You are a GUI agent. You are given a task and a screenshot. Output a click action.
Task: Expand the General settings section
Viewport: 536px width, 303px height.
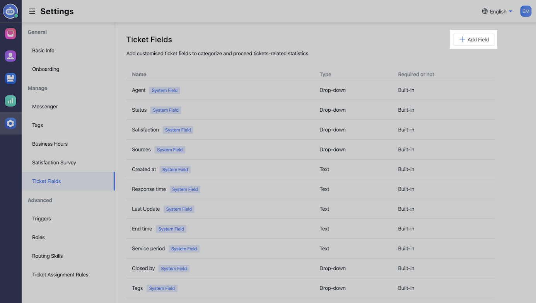coord(37,32)
